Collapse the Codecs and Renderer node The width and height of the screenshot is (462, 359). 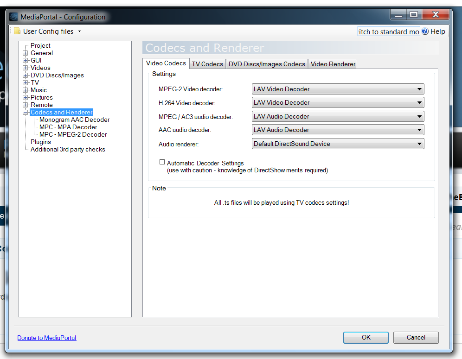point(26,113)
